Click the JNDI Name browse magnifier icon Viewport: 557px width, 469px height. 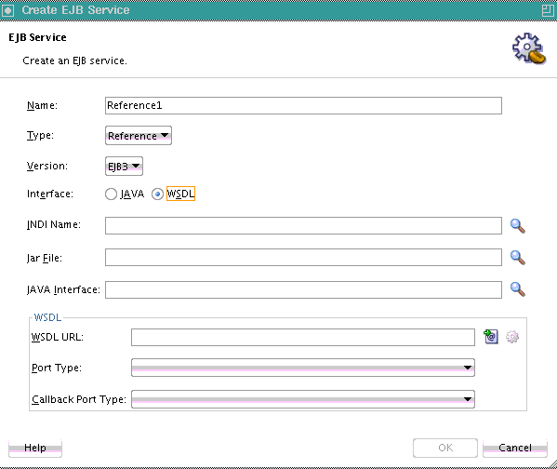(518, 226)
